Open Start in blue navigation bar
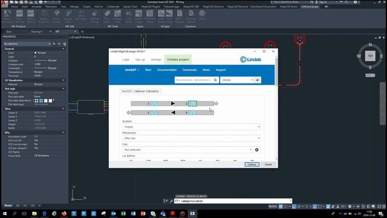This screenshot has width=387, height=218. pyautogui.click(x=148, y=70)
